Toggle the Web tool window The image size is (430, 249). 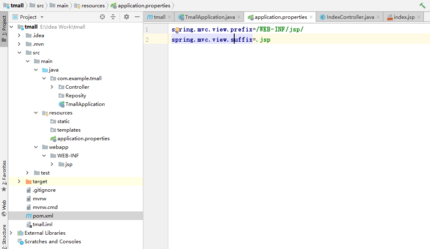pyautogui.click(x=4, y=209)
